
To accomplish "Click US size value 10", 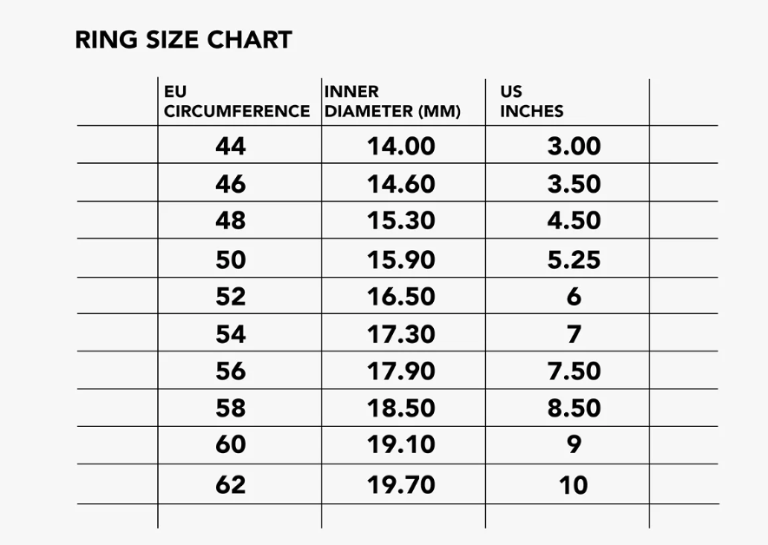I will 574,485.
